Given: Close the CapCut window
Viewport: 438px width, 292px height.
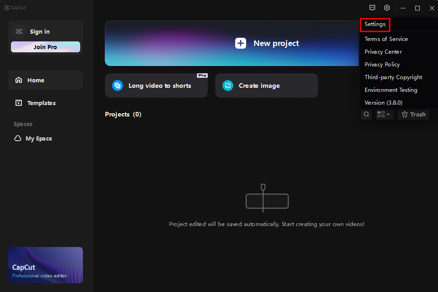Looking at the screenshot, I should point(432,8).
